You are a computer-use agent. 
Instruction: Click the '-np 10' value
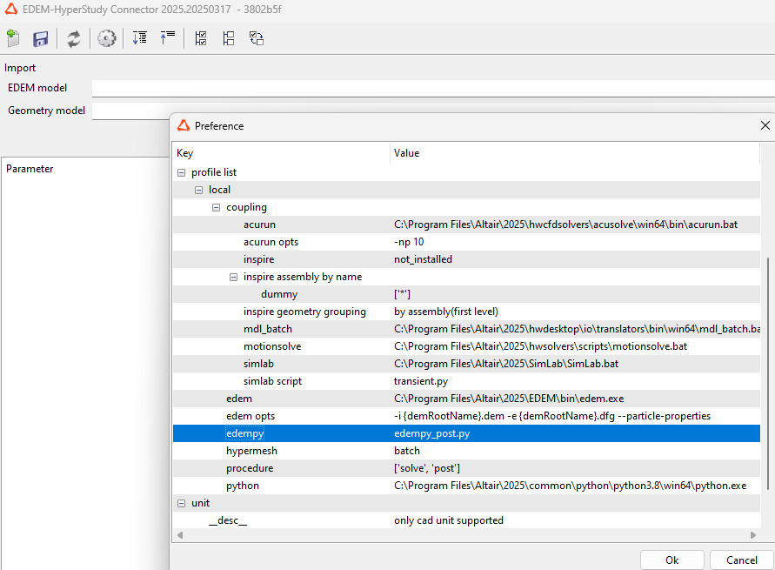(409, 242)
